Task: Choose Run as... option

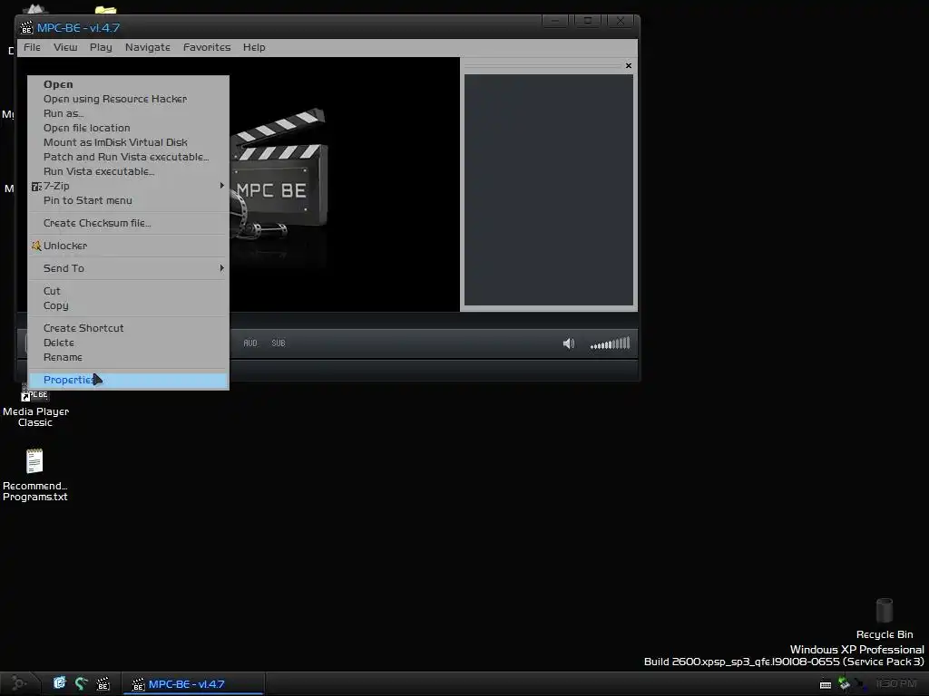Action: [128, 113]
